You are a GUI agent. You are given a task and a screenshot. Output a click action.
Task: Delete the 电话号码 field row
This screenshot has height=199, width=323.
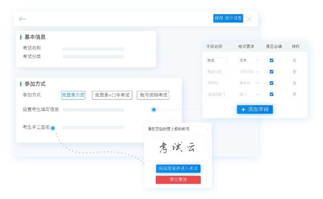pos(294,72)
